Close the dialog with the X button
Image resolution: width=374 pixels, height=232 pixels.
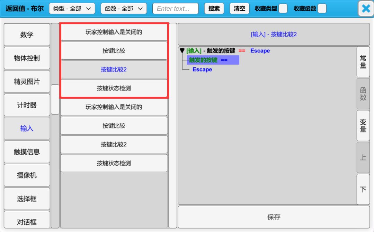[x=366, y=9]
